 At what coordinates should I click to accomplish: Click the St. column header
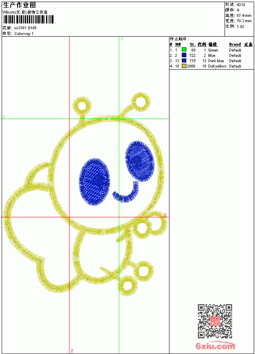pos(192,44)
